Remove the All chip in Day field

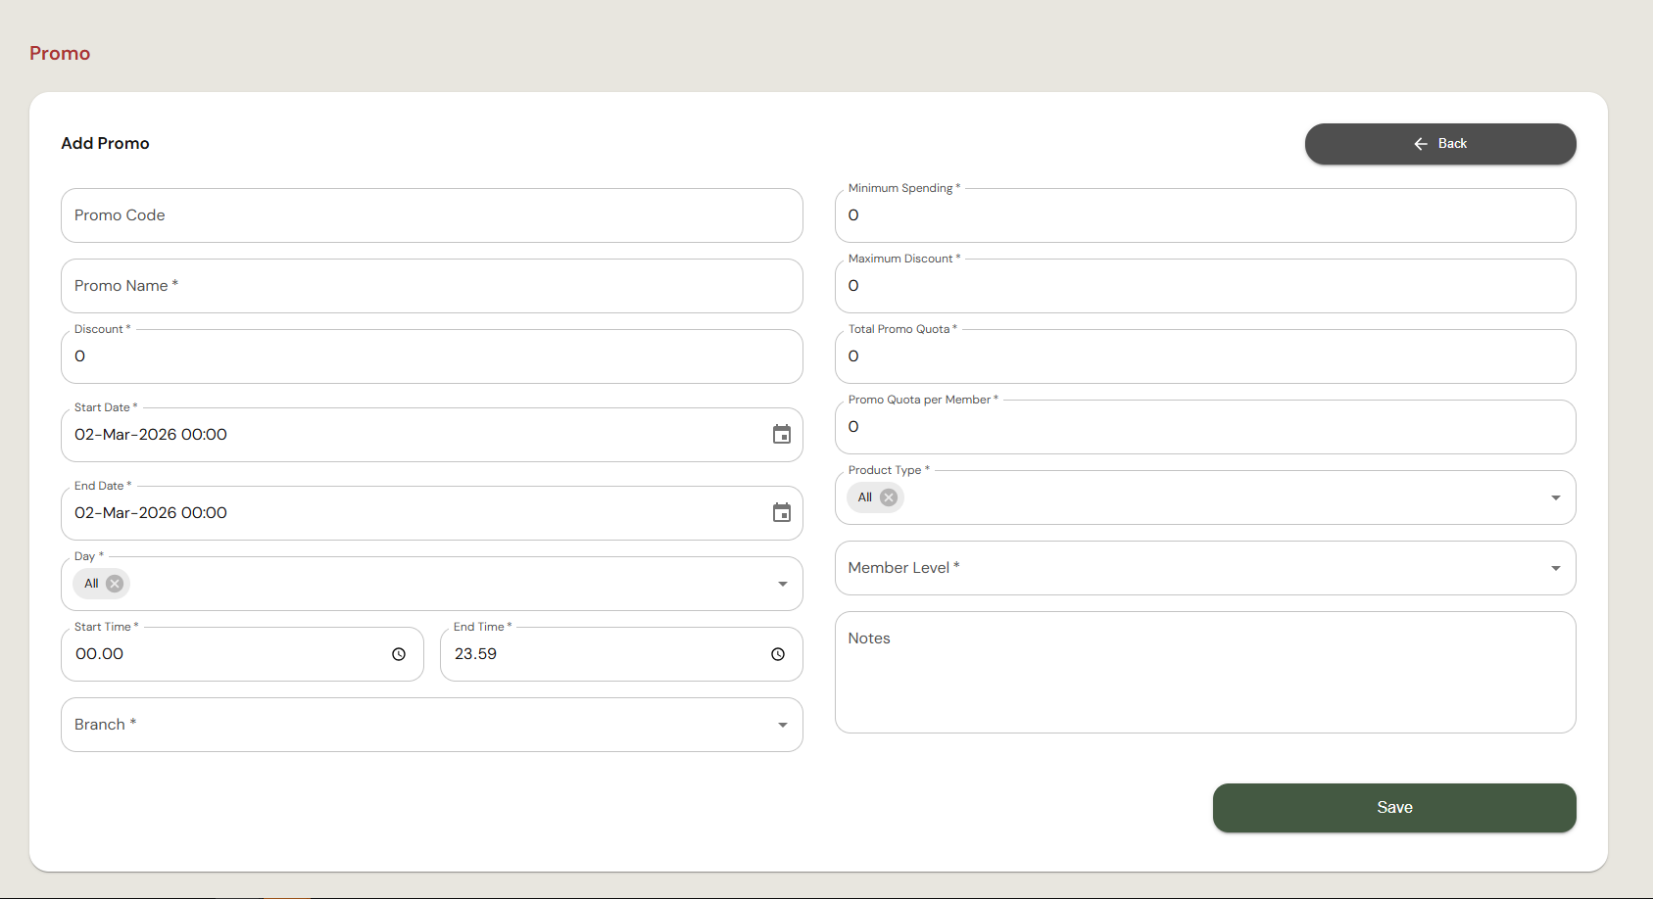pyautogui.click(x=115, y=584)
